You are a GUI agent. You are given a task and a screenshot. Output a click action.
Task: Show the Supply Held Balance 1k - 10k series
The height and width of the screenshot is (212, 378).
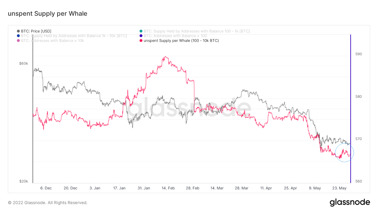(74, 36)
